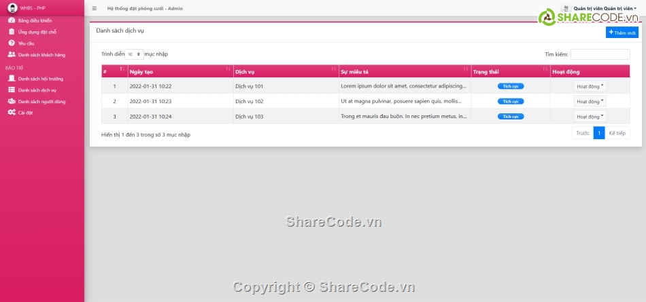Focus the Tìm kiếm search field
Screen dimensions: 646x302
tap(600, 54)
